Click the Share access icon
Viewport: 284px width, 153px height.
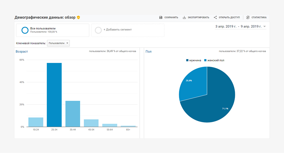(x=215, y=18)
